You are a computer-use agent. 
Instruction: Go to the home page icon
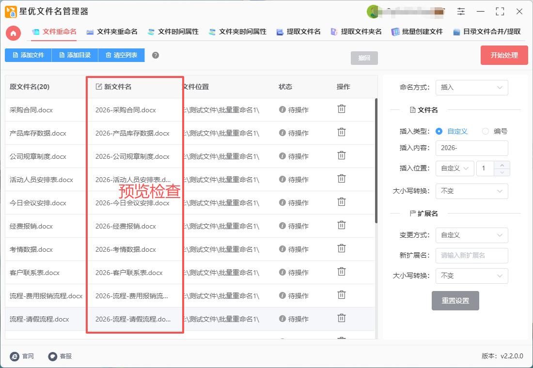click(x=13, y=33)
